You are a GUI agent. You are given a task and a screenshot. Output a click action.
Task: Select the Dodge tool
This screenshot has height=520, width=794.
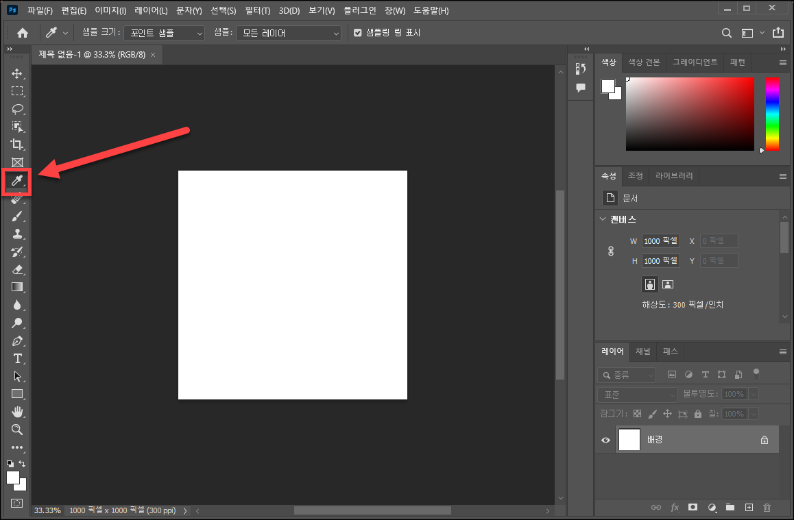17,323
